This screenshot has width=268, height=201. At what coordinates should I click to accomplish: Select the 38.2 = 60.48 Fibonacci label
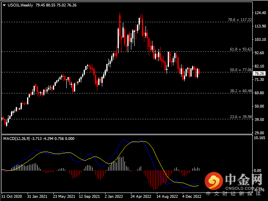tap(241, 91)
